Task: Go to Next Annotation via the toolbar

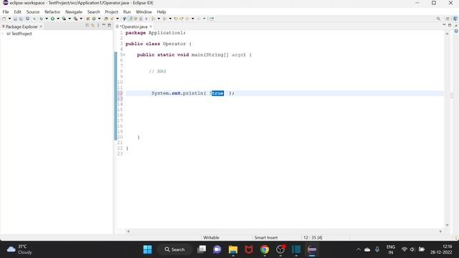Action: [x=153, y=19]
